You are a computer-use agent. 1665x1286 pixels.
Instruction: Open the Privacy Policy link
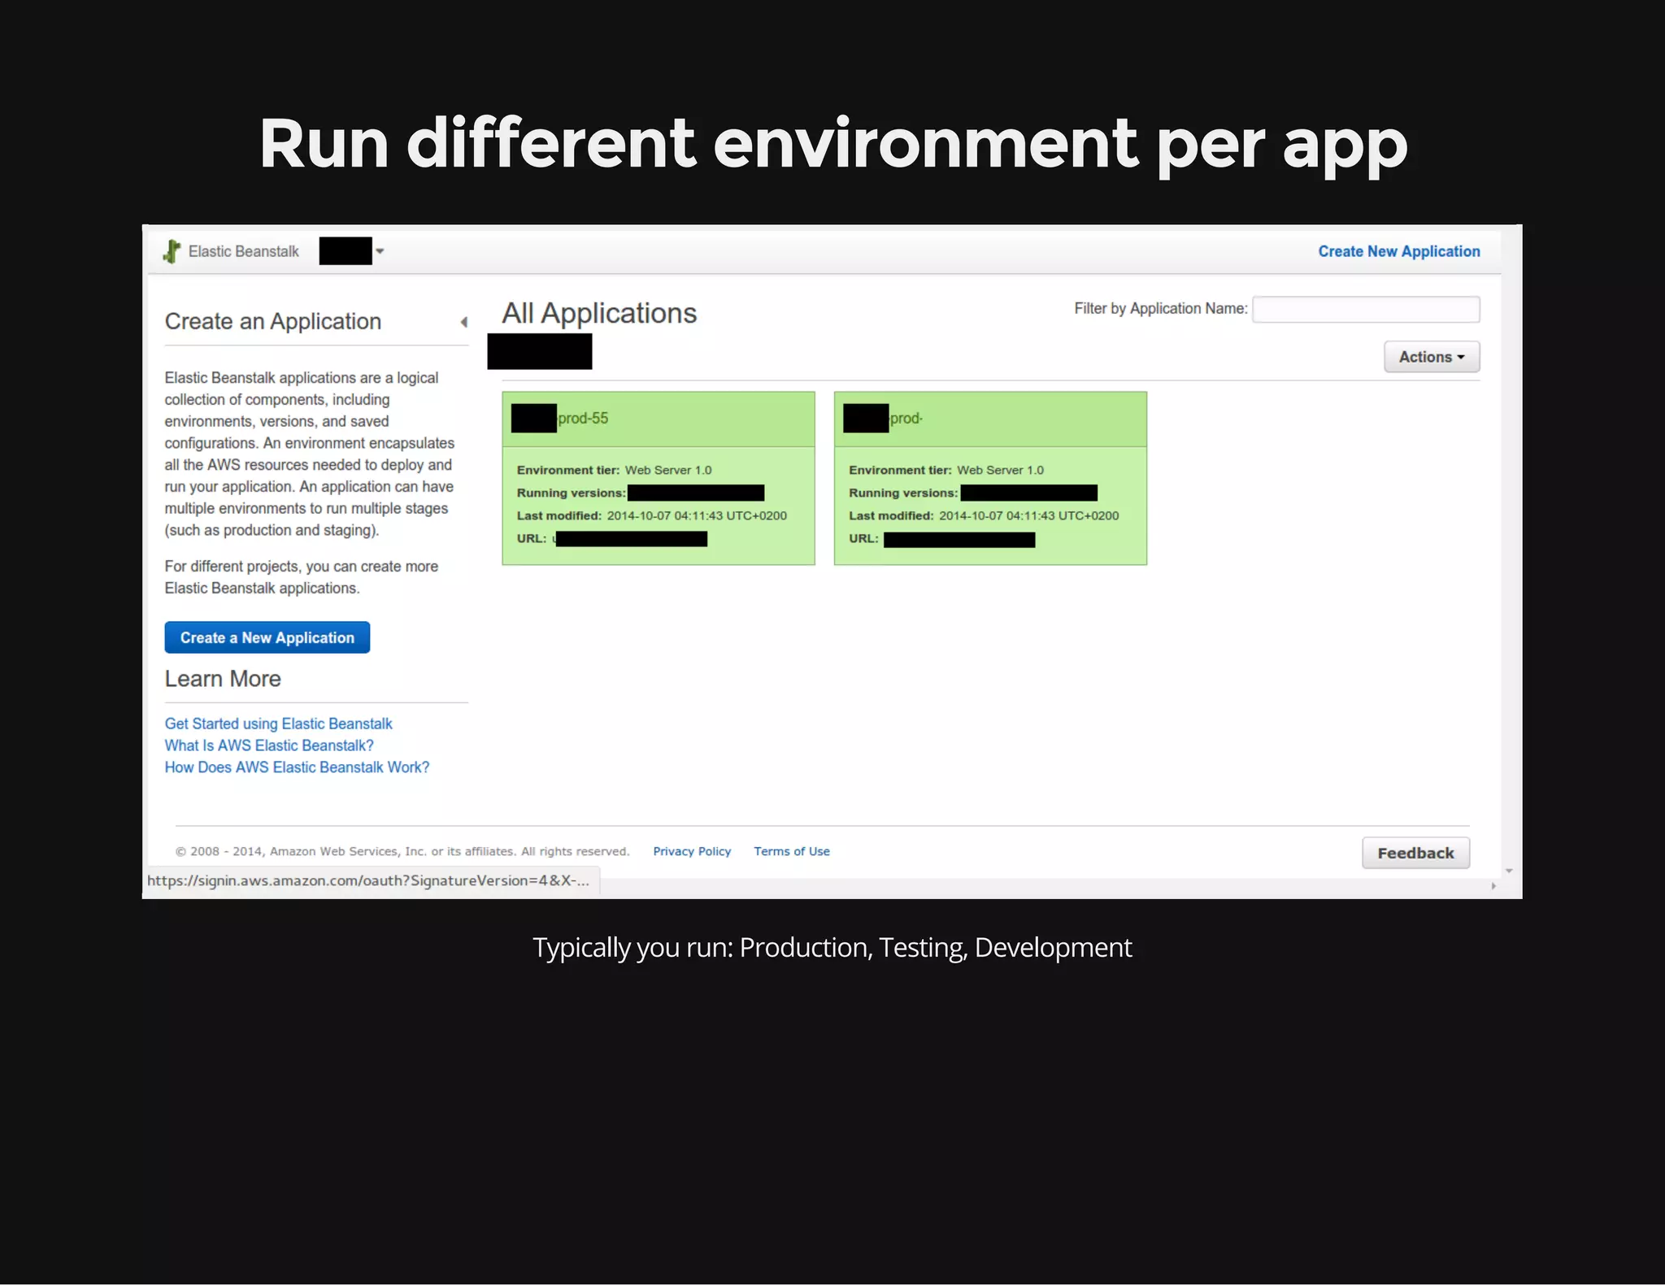[692, 851]
